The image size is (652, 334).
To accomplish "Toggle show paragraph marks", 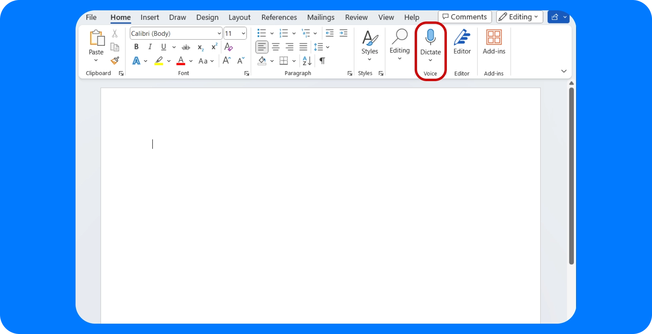I will click(x=322, y=61).
